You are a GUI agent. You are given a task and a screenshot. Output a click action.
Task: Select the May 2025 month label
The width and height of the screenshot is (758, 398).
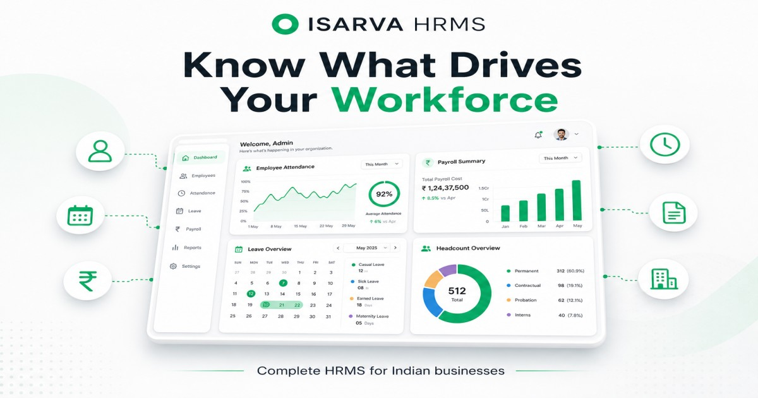pyautogui.click(x=366, y=248)
